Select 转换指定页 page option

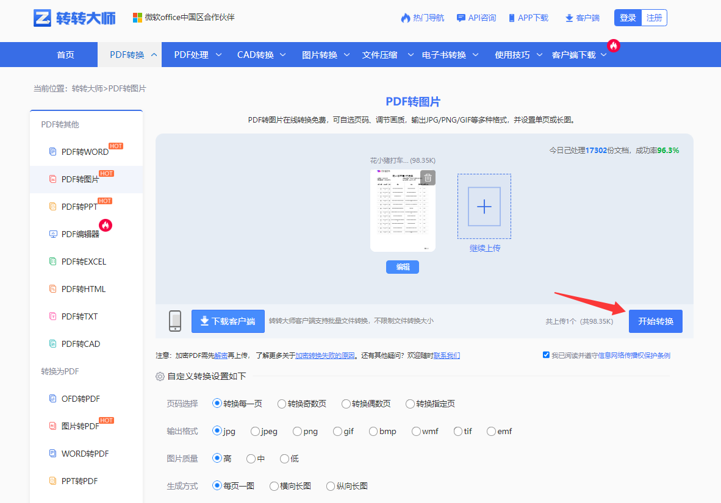410,404
